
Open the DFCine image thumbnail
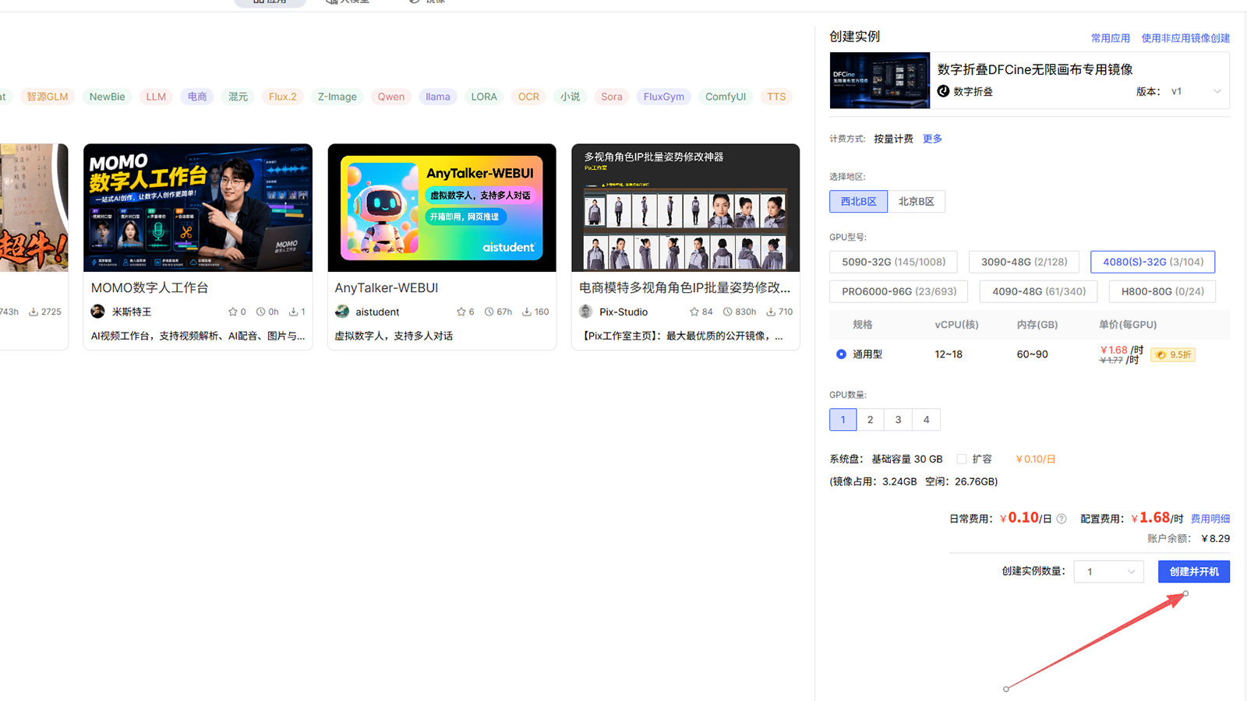[879, 80]
